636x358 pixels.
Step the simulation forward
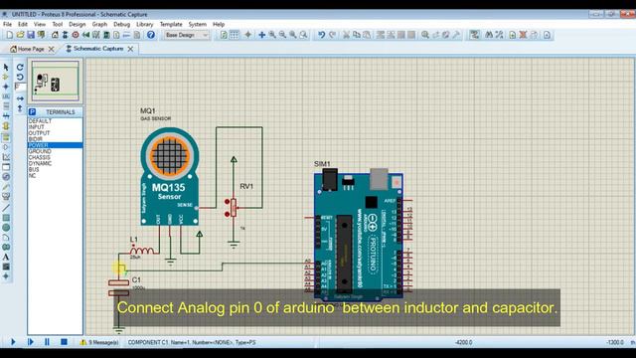[31, 342]
